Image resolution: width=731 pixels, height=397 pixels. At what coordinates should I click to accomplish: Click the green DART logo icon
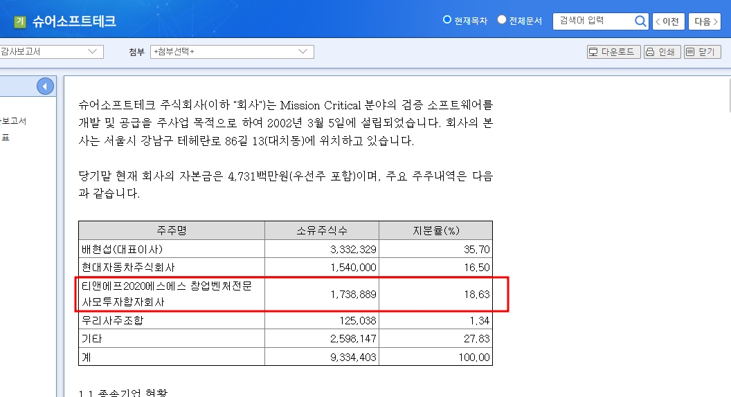click(19, 21)
